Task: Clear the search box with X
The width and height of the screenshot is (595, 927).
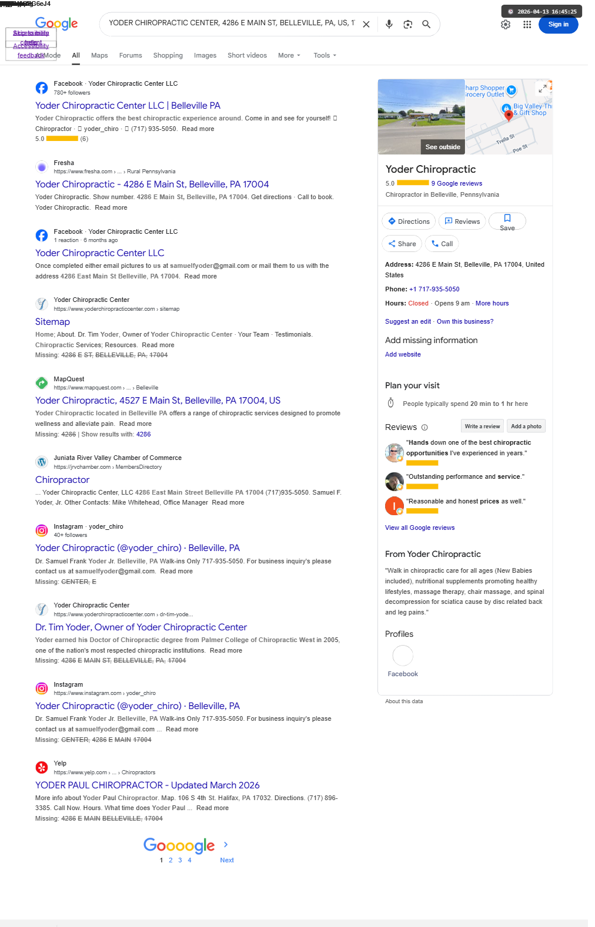Action: 366,24
